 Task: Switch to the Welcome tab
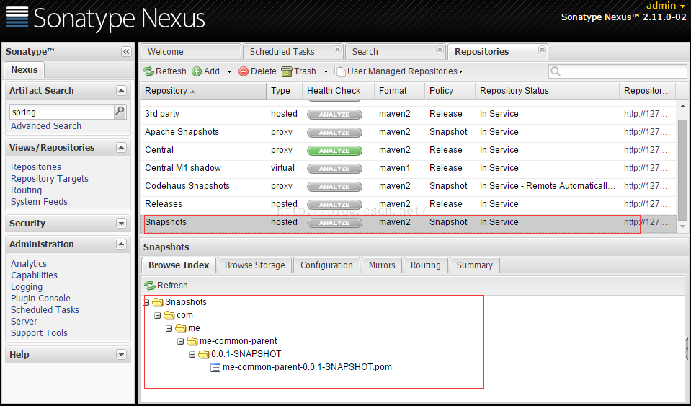(191, 52)
